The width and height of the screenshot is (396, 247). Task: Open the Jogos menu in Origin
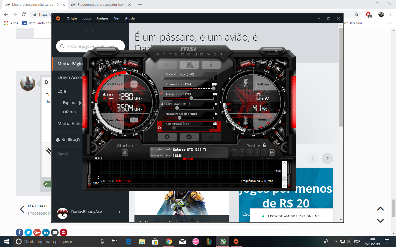coord(87,18)
